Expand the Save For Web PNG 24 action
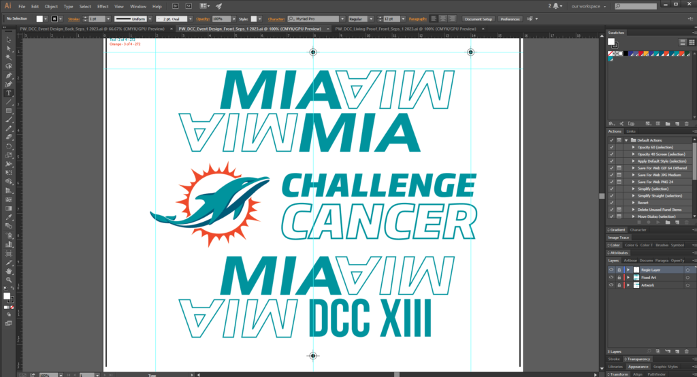Image resolution: width=697 pixels, height=377 pixels. (x=634, y=182)
